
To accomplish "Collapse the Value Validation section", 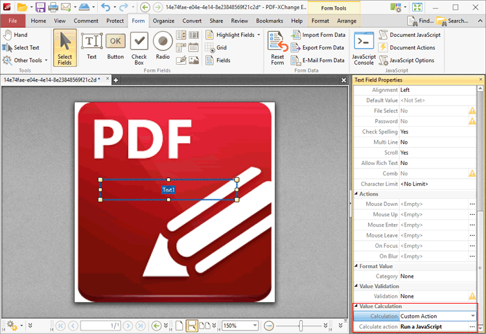I will tap(356, 286).
